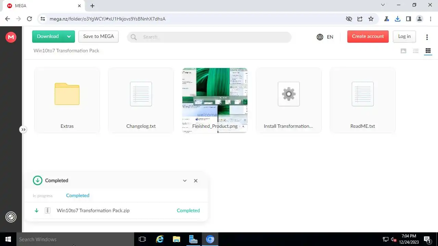Open the EN language selector

tap(325, 37)
